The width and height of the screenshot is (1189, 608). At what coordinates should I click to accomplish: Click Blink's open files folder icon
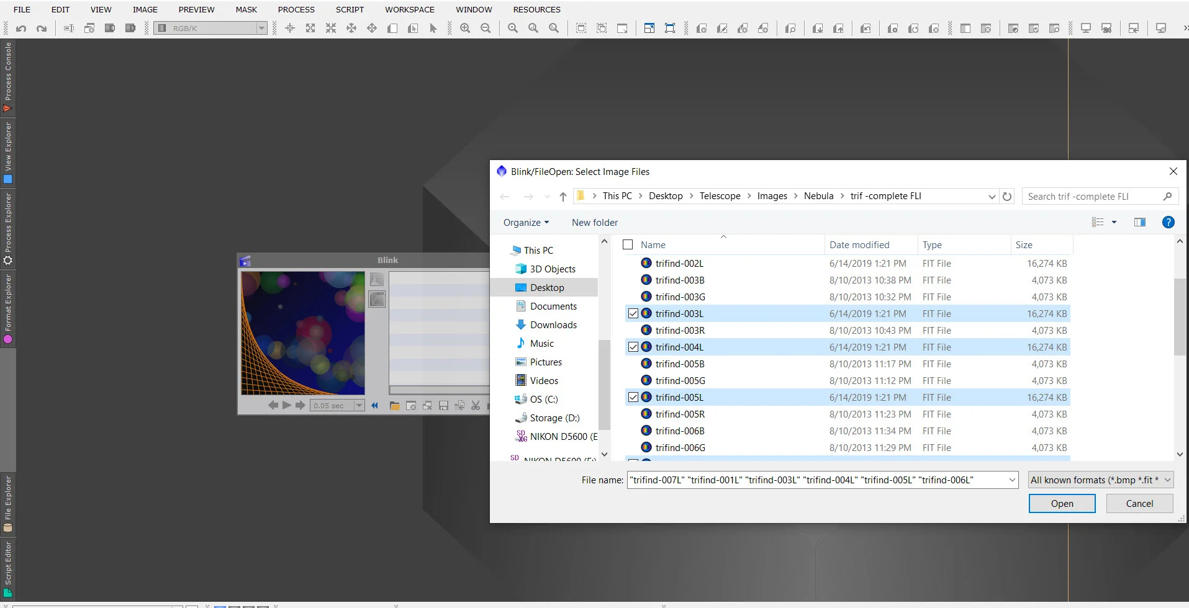(x=394, y=405)
